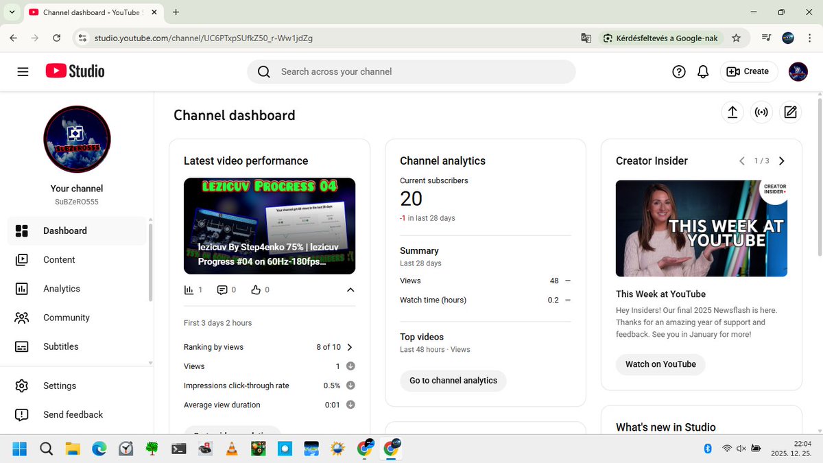Open a new browser tab
This screenshot has height=463, width=823.
176,12
